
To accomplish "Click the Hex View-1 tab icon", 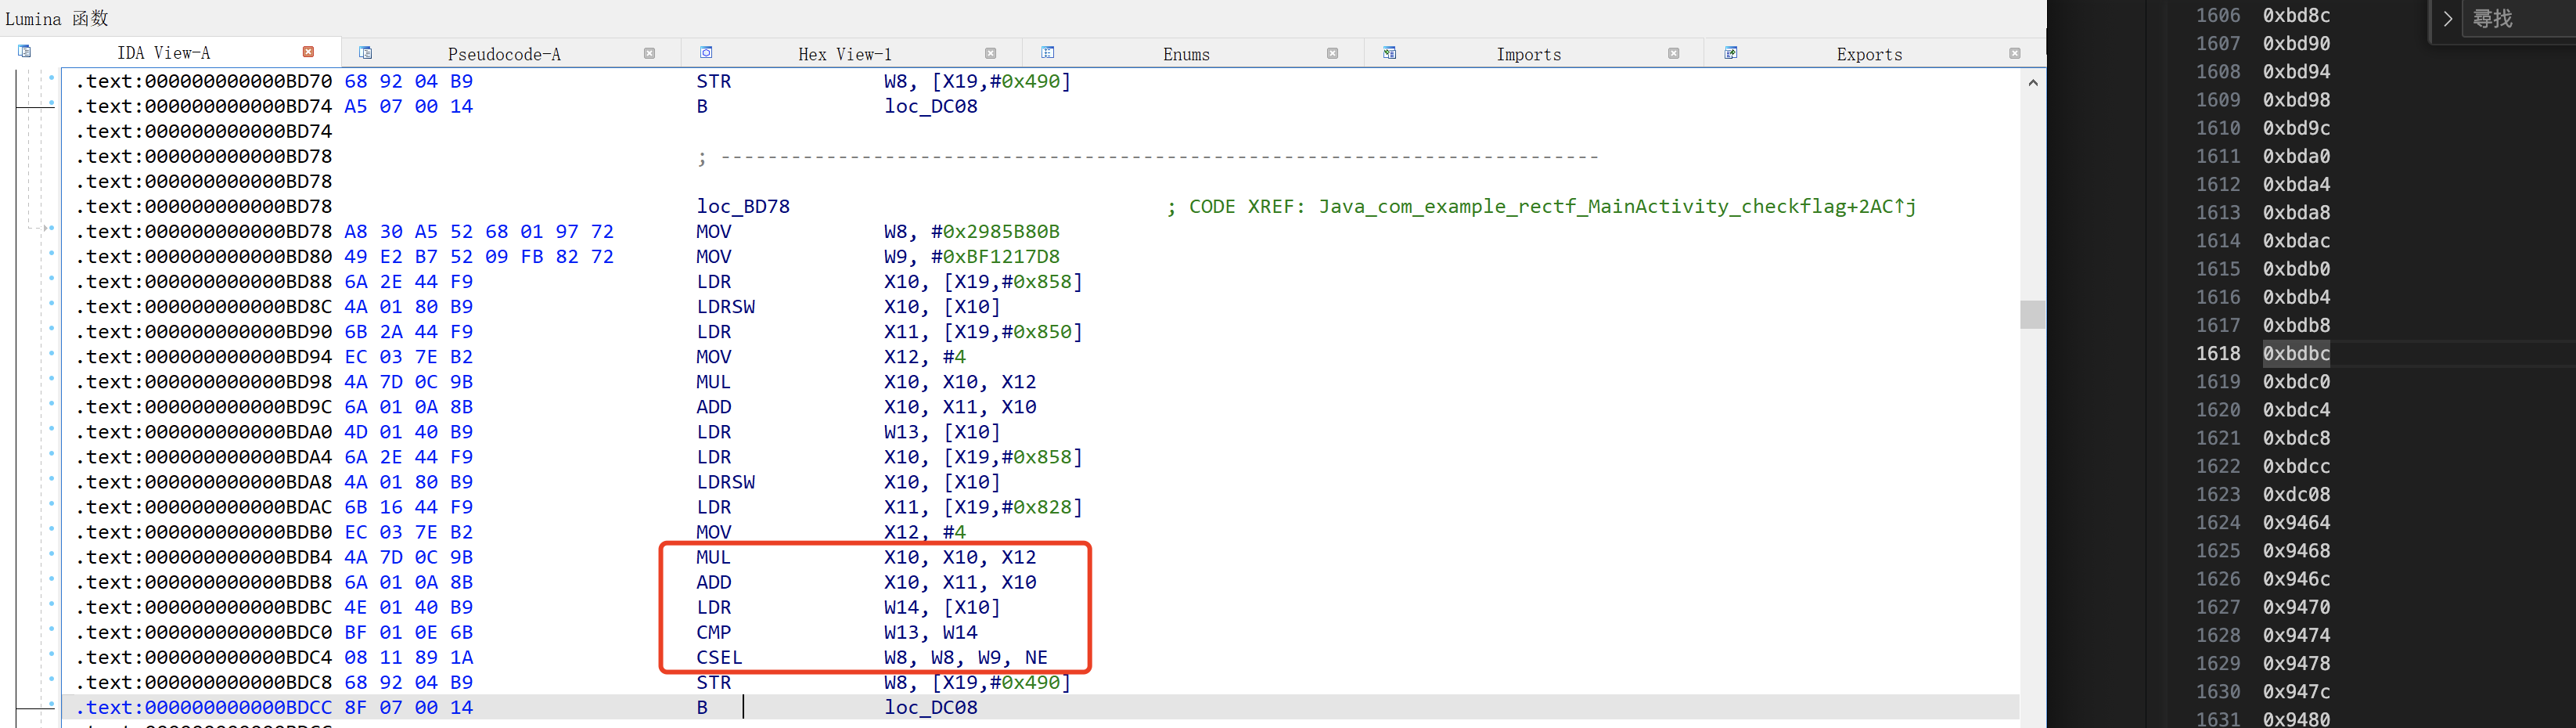I will 706,52.
